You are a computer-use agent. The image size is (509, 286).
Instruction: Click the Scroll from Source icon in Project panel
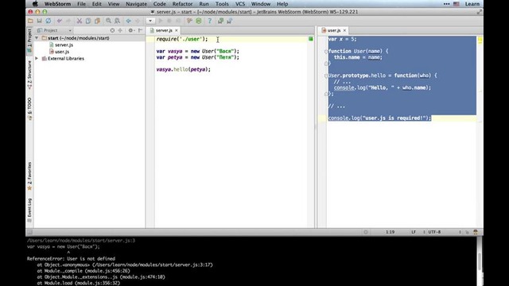[x=112, y=30]
